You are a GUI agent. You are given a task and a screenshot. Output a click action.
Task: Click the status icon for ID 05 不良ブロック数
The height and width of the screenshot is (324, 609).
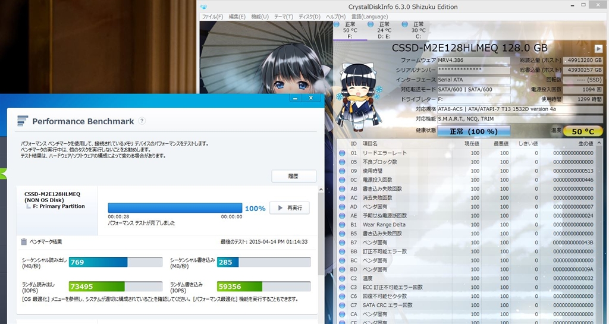click(x=342, y=162)
